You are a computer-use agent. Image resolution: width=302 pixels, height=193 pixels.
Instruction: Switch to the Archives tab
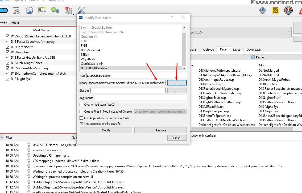click(x=208, y=50)
